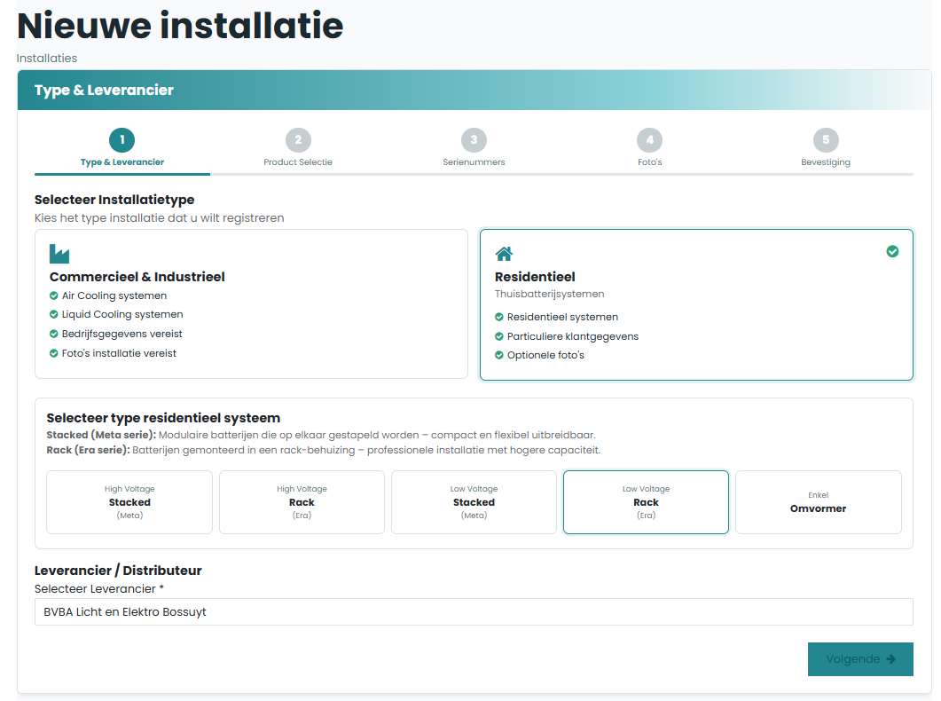Select the Commercieel & Industrieel installation type

[252, 303]
